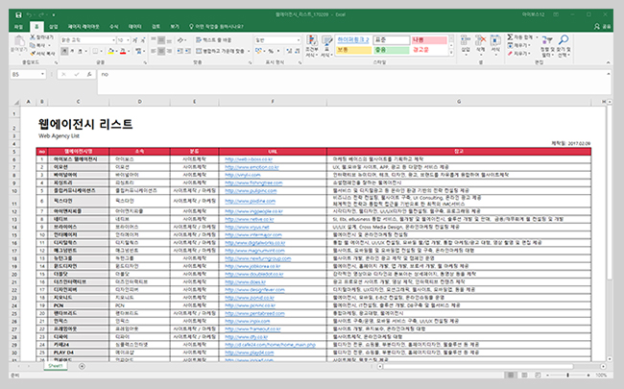Click the Undo arrow in quick access toolbar
624x389 pixels.
(29, 14)
